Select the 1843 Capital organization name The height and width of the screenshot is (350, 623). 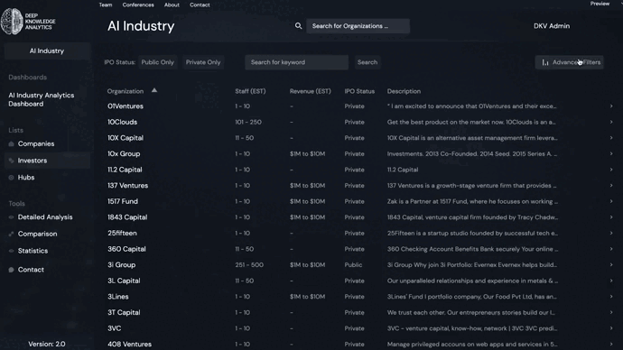click(x=127, y=217)
